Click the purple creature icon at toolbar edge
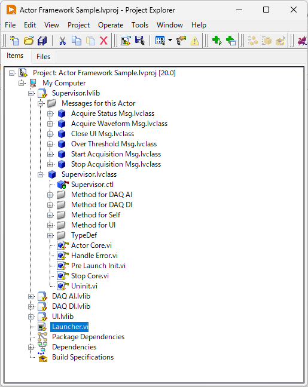 click(x=303, y=41)
